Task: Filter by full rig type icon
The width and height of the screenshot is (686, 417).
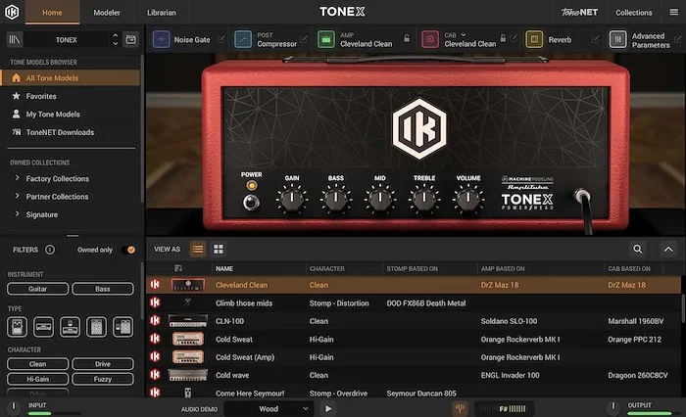Action: pyautogui.click(x=122, y=327)
